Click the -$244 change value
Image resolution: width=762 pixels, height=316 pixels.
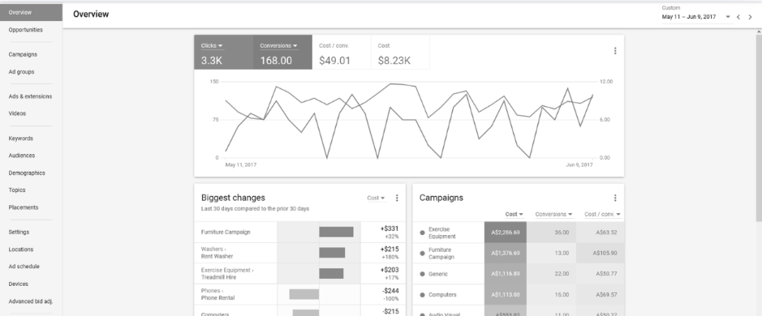click(390, 291)
